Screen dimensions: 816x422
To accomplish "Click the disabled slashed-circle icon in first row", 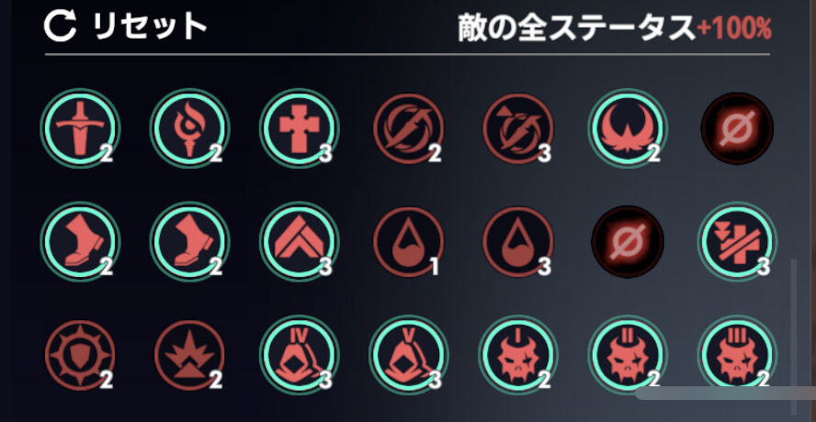I will pos(737,128).
